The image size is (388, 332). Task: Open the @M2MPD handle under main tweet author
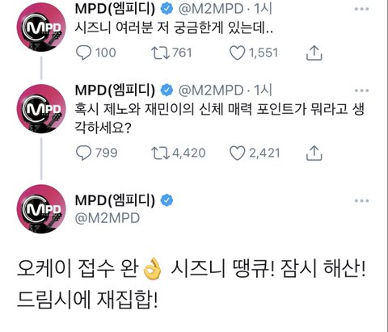(108, 218)
